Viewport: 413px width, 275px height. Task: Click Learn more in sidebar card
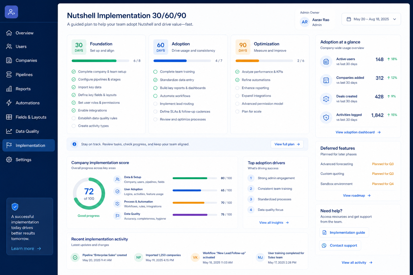pyautogui.click(x=26, y=249)
